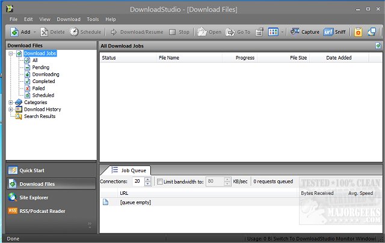Click the Go To toolbar icon
Viewport: 385px width, 243px height.
click(230, 32)
